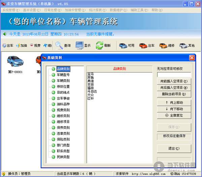
Task: Click the item edit text field
Action: pyautogui.click(x=174, y=75)
